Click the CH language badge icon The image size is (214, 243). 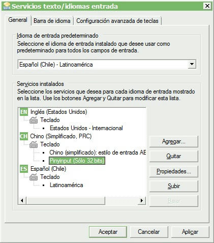tap(24, 136)
